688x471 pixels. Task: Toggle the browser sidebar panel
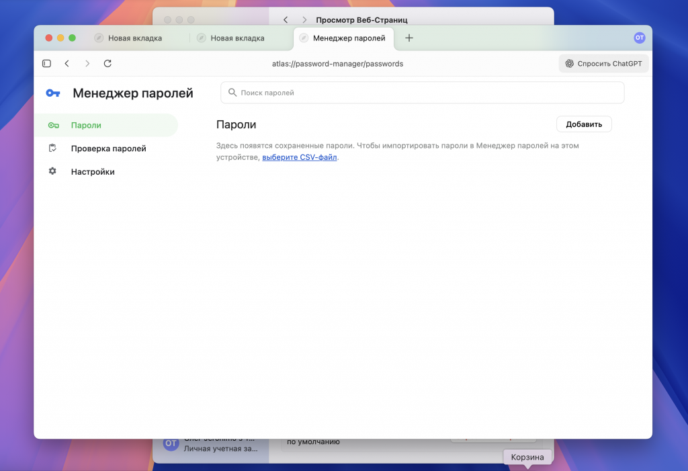pyautogui.click(x=46, y=62)
